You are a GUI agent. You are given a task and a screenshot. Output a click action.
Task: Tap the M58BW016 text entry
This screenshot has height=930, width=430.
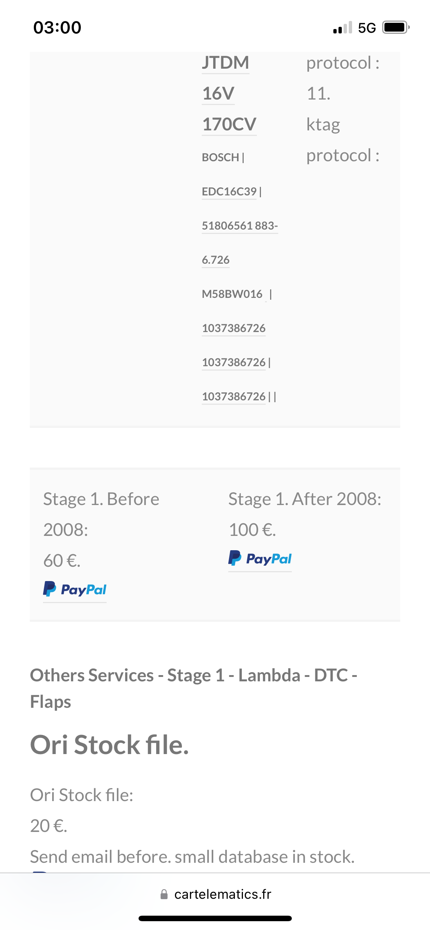[232, 294]
